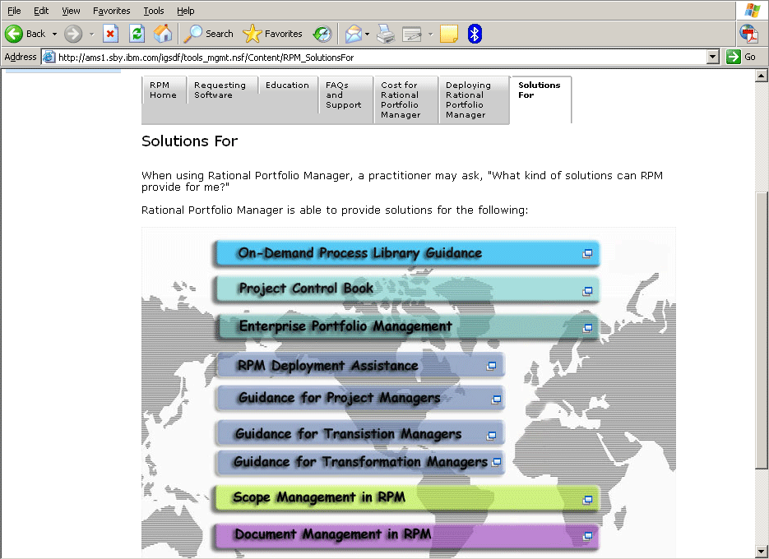This screenshot has height=559, width=769.
Task: Open popup icon for Scope Management in RPM
Action: pyautogui.click(x=587, y=500)
